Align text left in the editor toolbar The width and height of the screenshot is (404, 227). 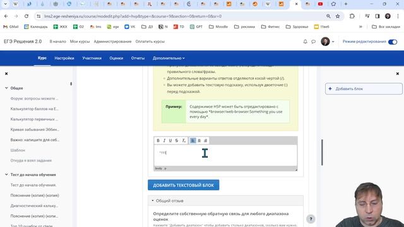click(x=193, y=141)
